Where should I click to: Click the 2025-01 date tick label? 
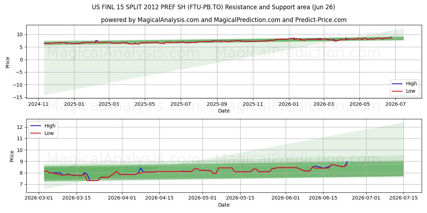point(74,104)
